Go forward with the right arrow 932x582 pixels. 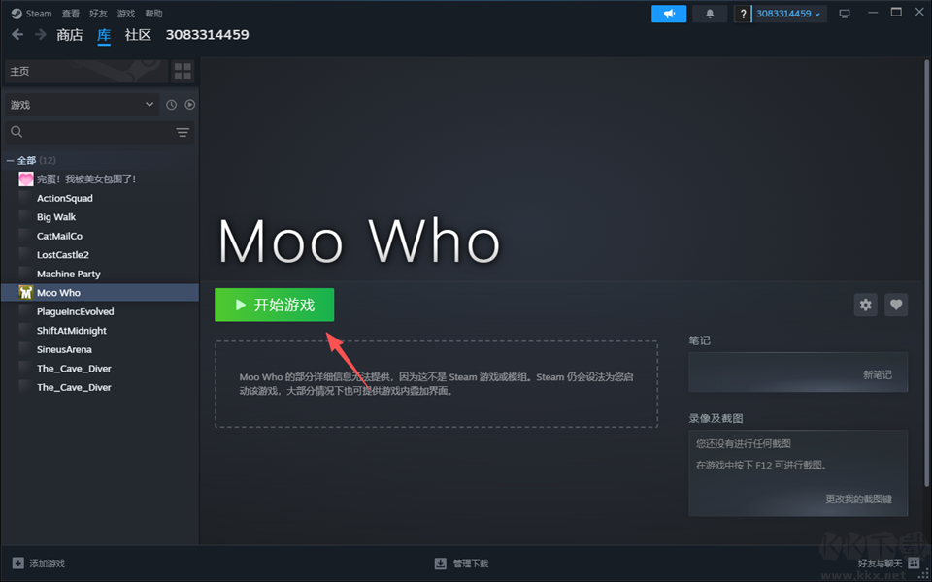click(41, 35)
